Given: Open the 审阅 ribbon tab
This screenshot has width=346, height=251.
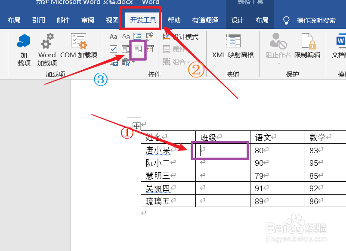Looking at the screenshot, I should (x=87, y=19).
